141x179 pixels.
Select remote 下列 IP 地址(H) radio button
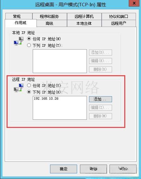[29, 92]
